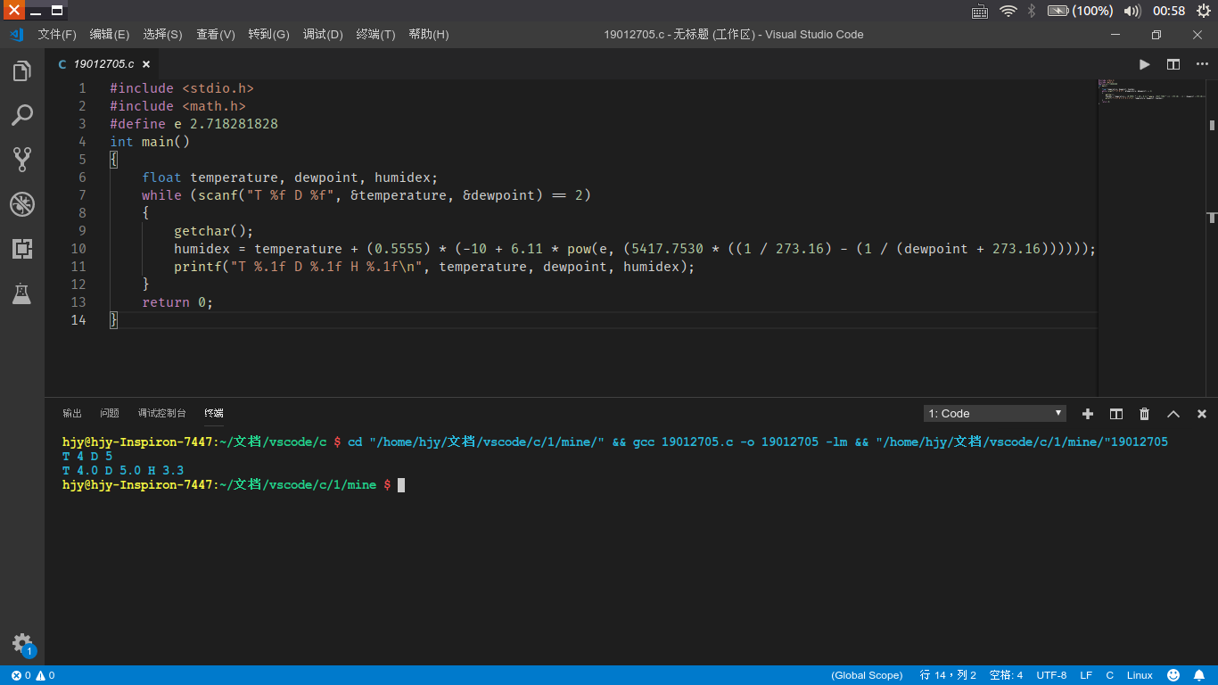Open the Search view in the activity bar
Image resolution: width=1218 pixels, height=685 pixels.
click(22, 115)
